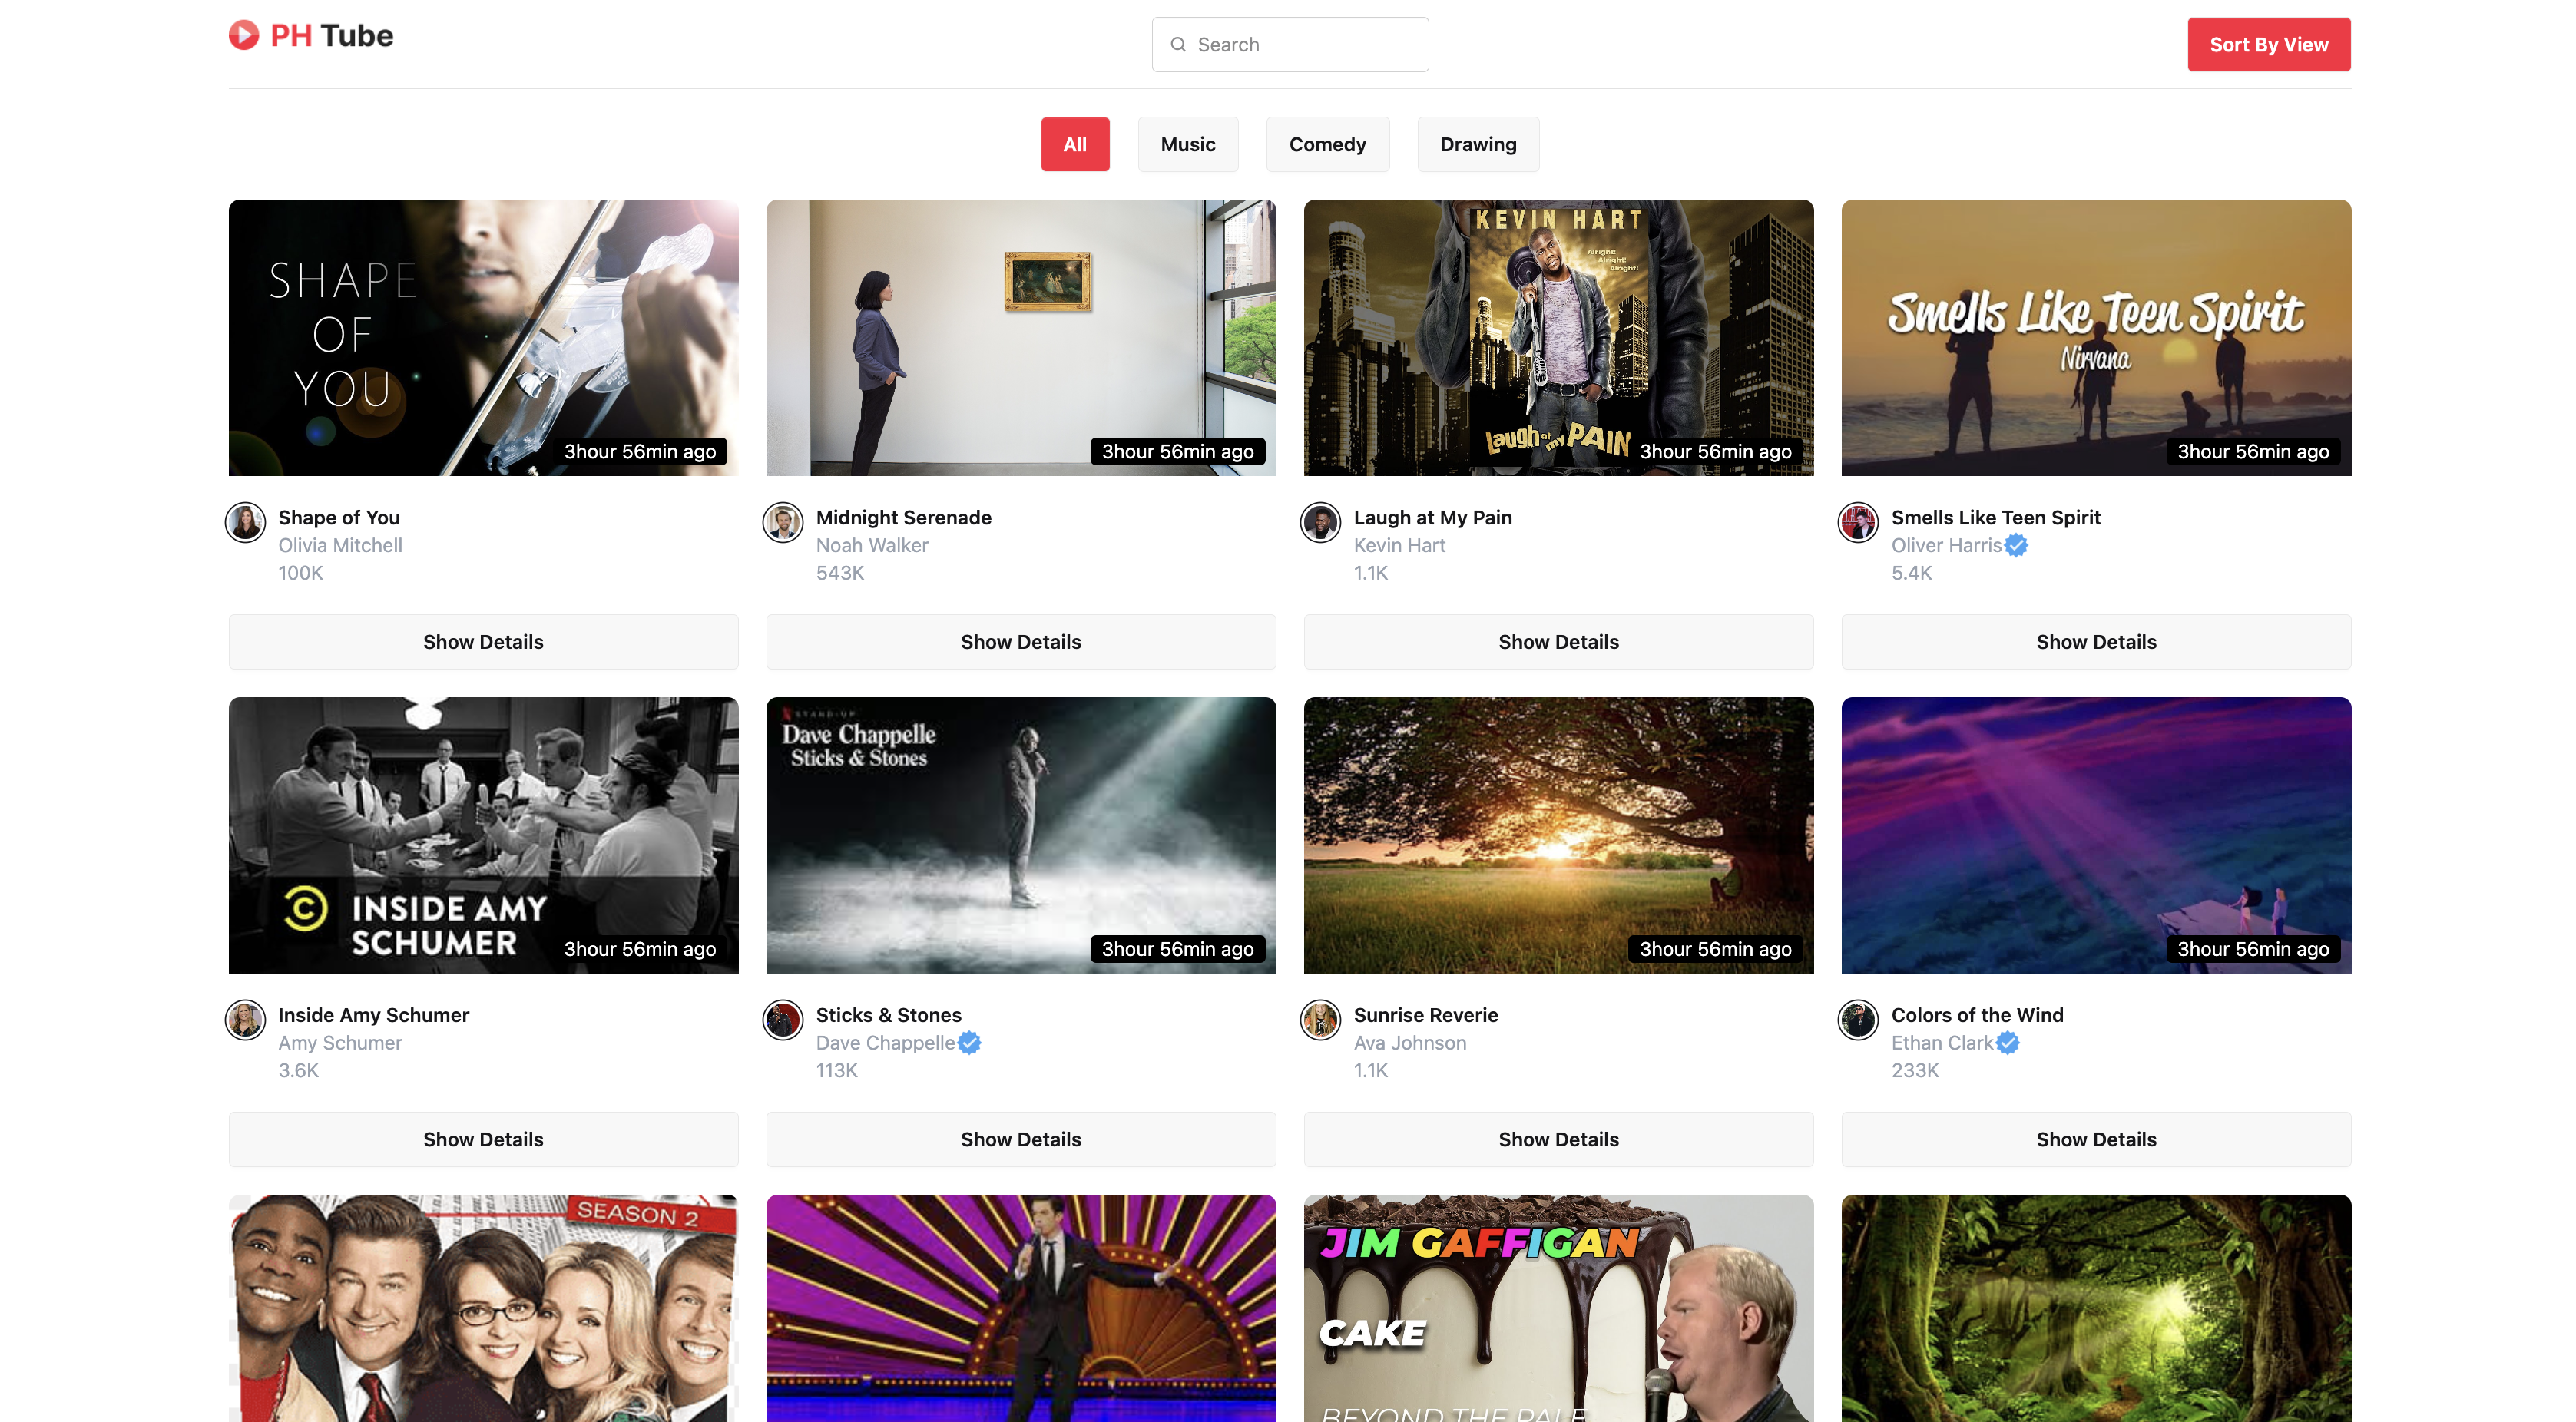The height and width of the screenshot is (1422, 2576).
Task: Click the PH Tube play logo icon
Action: coord(244,36)
